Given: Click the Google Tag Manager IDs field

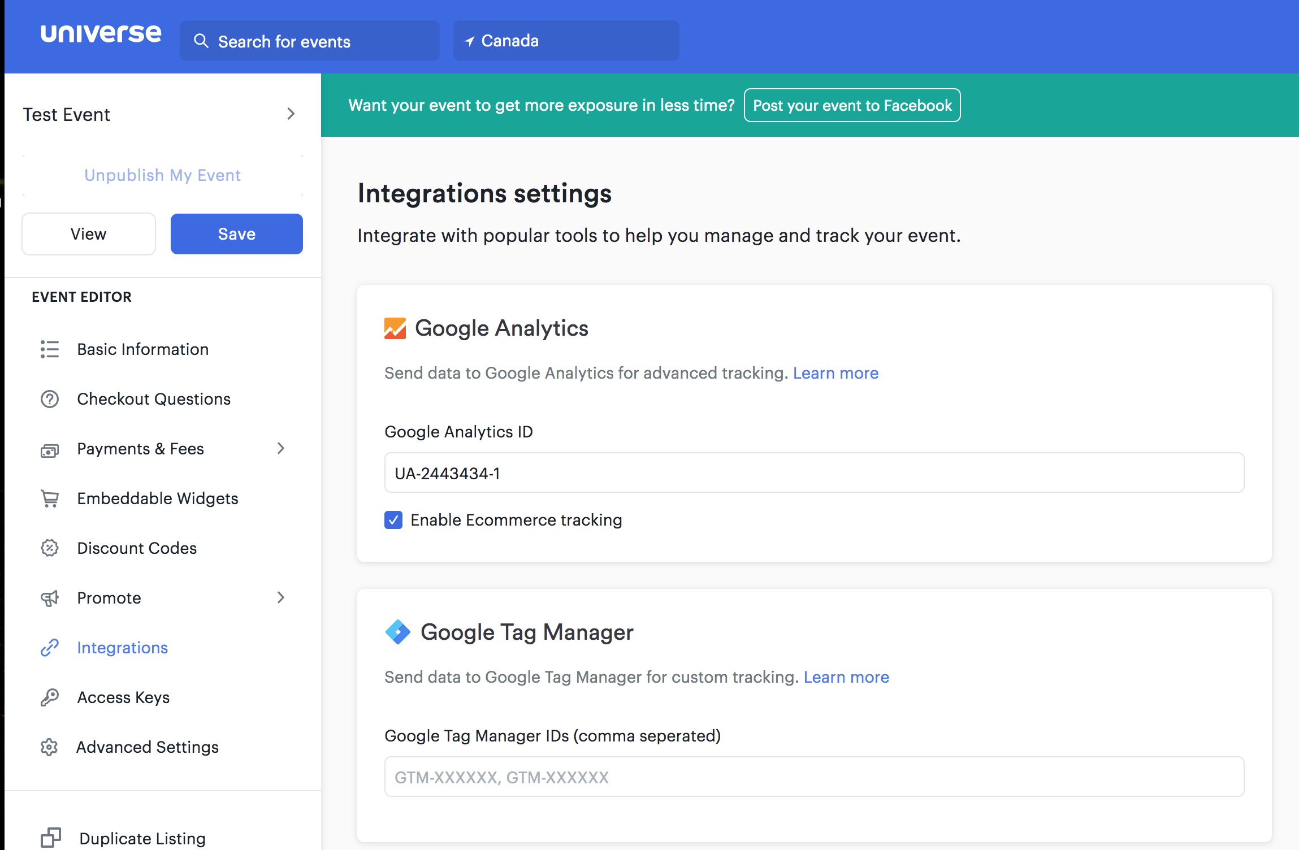Looking at the screenshot, I should [x=815, y=777].
